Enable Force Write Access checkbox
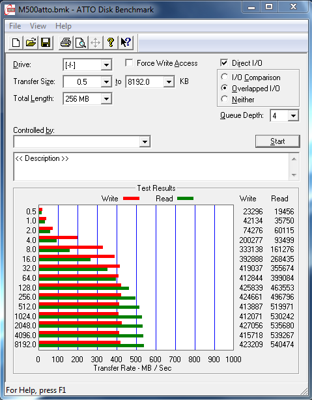The image size is (312, 400). [129, 63]
